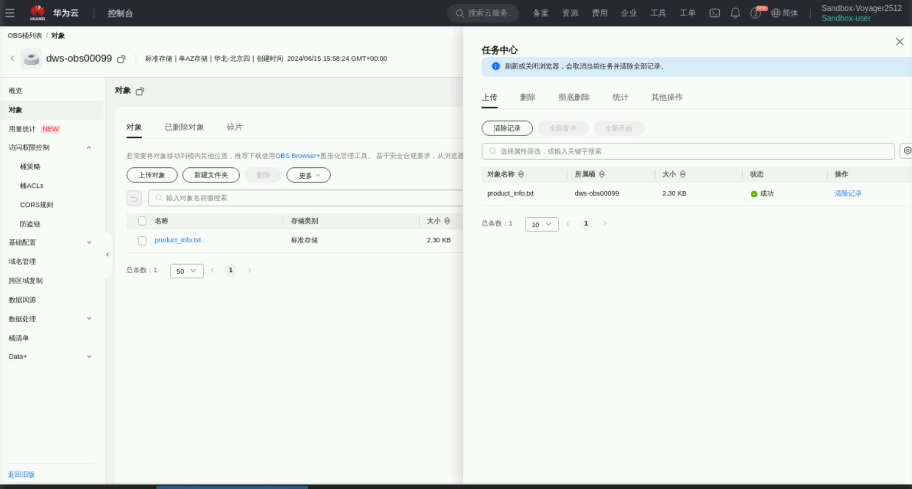Image resolution: width=912 pixels, height=489 pixels.
Task: Open the 彻底删除 tab in task center
Action: tap(574, 98)
